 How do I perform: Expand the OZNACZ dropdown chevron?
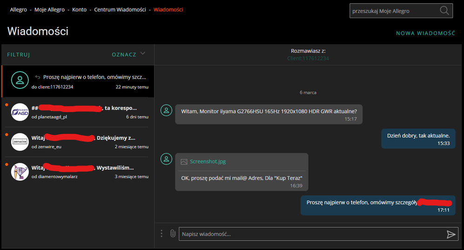[x=143, y=53]
